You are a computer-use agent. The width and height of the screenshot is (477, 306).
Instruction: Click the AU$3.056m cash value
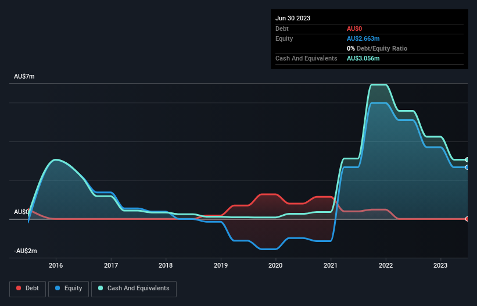click(x=363, y=58)
